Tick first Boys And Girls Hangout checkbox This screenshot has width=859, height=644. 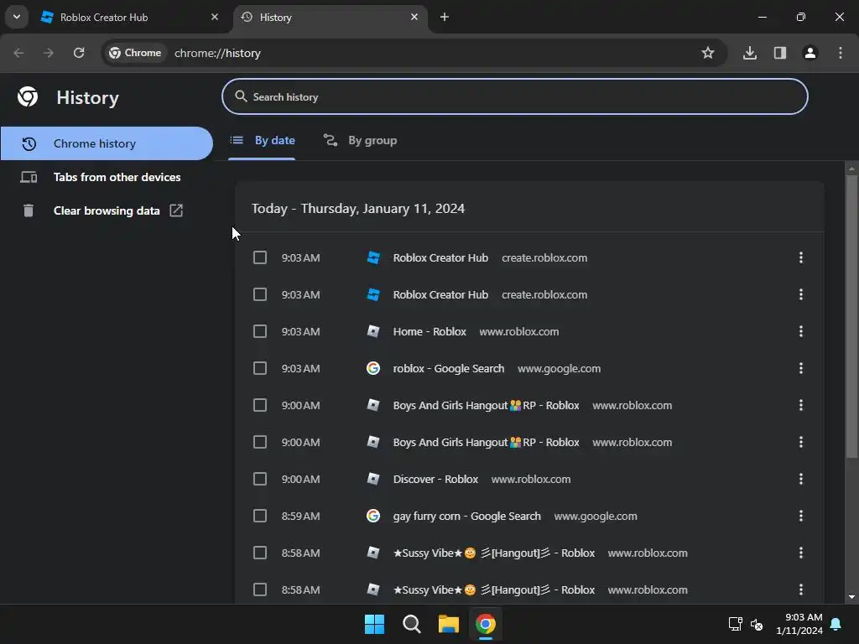[x=260, y=405]
